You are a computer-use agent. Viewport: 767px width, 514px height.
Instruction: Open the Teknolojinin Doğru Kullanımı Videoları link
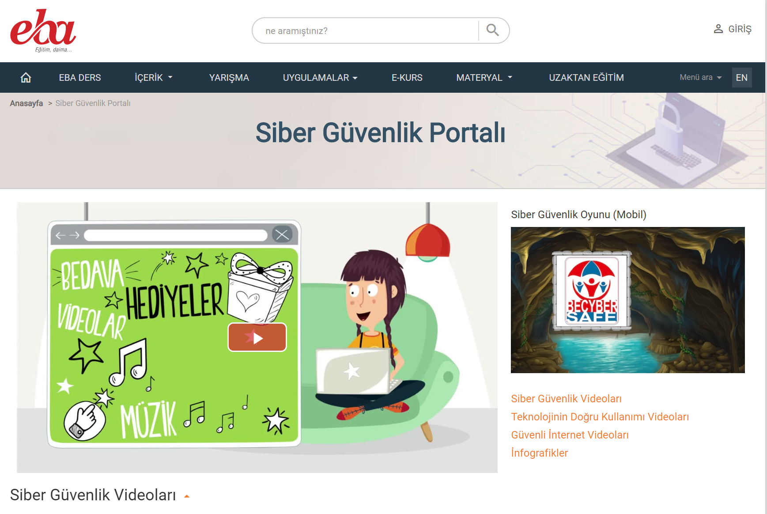[x=600, y=417]
